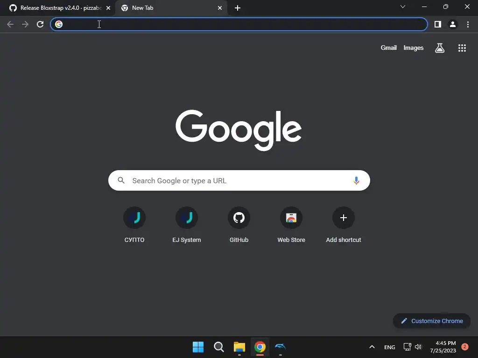This screenshot has height=358, width=478.
Task: Restore down the Chrome window
Action: pyautogui.click(x=446, y=7)
